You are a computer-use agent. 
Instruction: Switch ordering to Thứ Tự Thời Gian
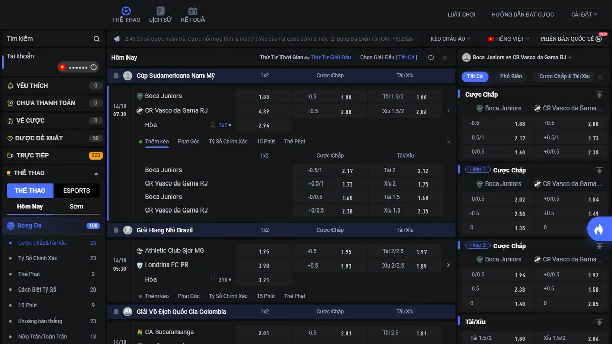(282, 58)
